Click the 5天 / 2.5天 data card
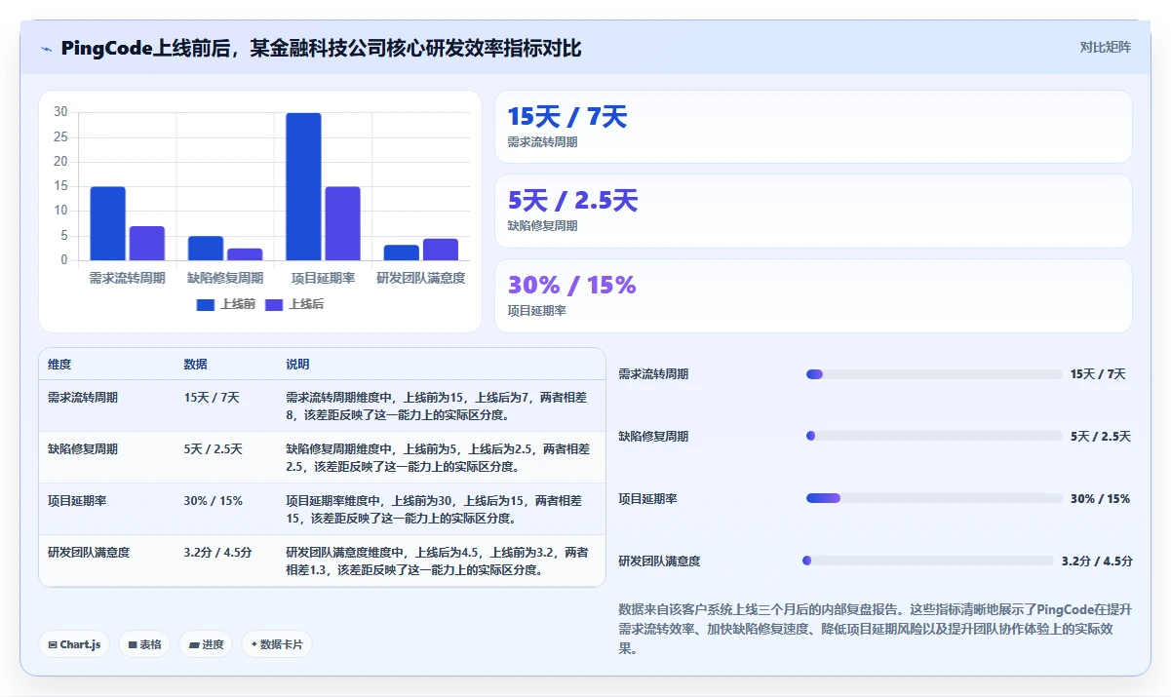This screenshot has height=697, width=1171. tap(813, 211)
